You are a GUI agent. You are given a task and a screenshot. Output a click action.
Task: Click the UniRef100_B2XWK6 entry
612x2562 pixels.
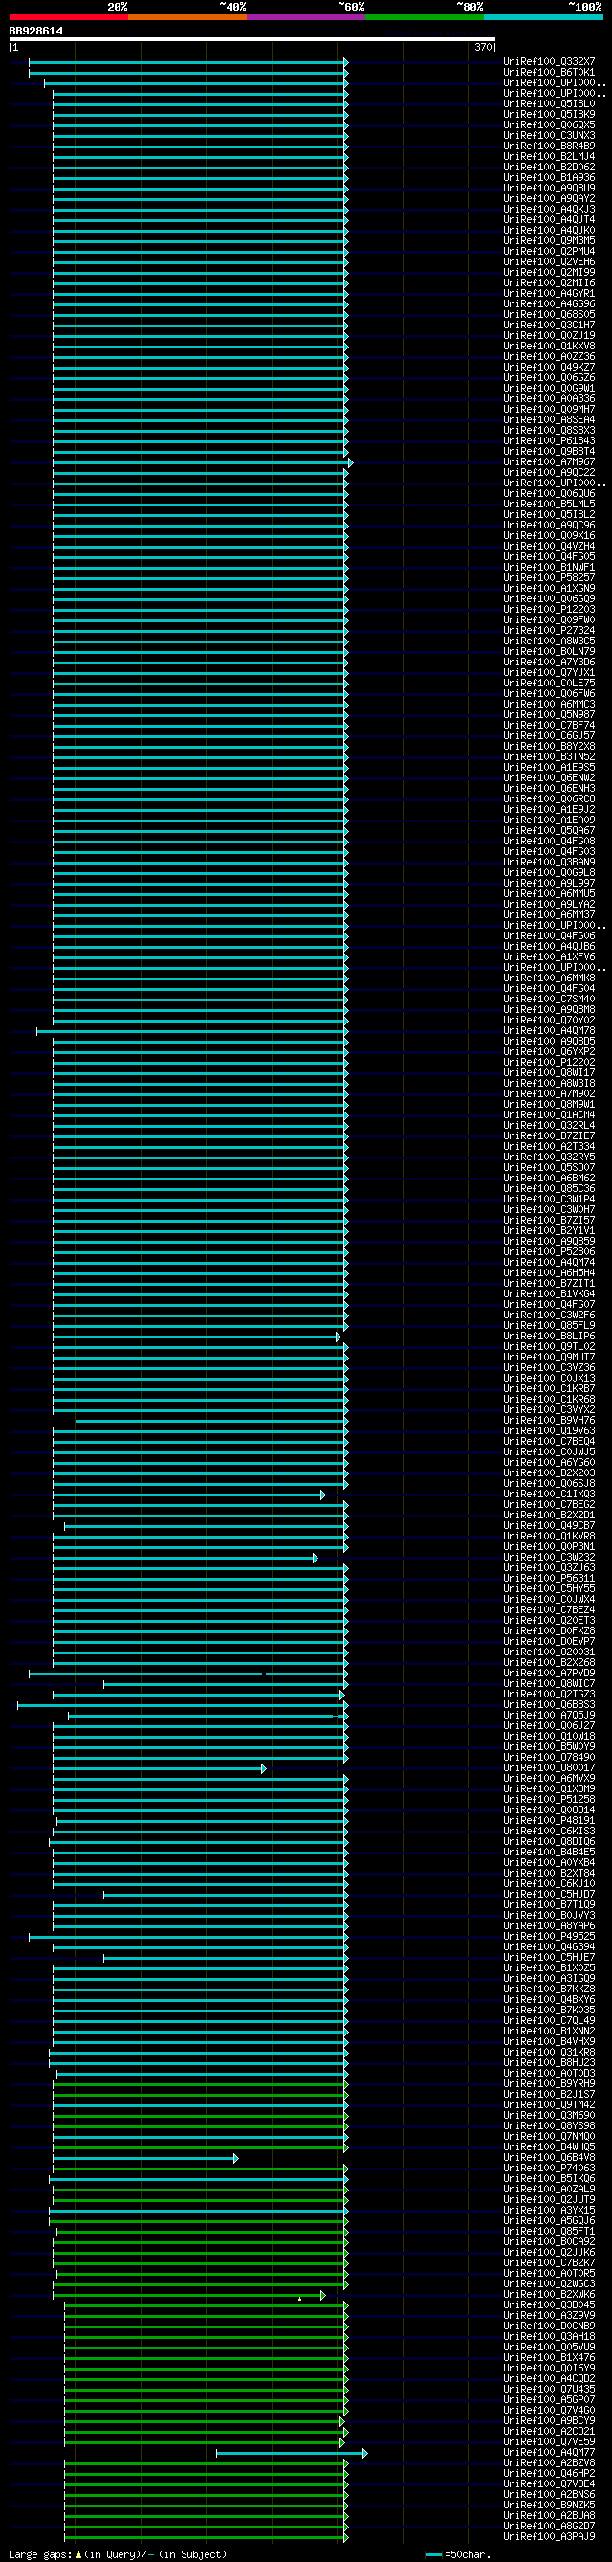click(x=550, y=2295)
